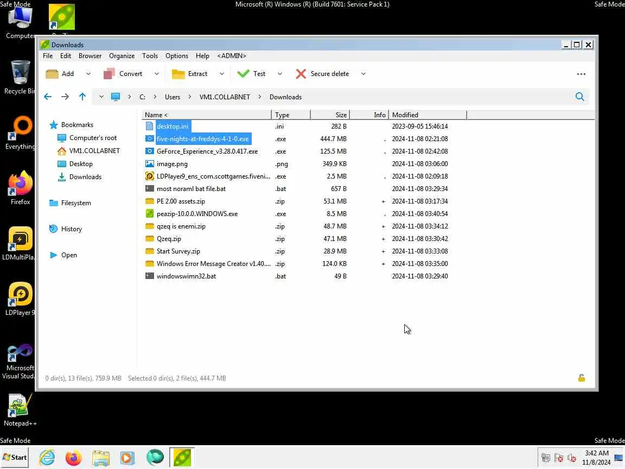This screenshot has height=469, width=625.
Task: Expand the chevron after VM1.COLLABNET in breadcrumb
Action: (x=260, y=97)
